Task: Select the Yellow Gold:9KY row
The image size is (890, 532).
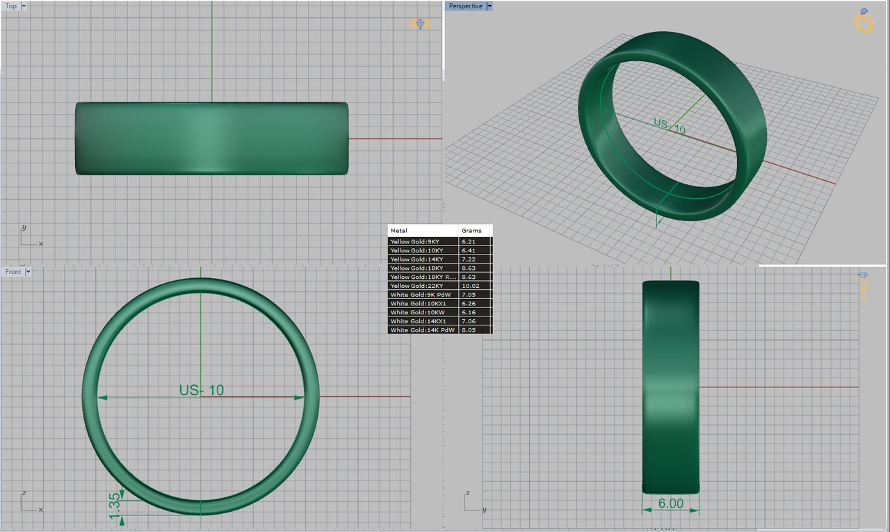Action: point(439,241)
